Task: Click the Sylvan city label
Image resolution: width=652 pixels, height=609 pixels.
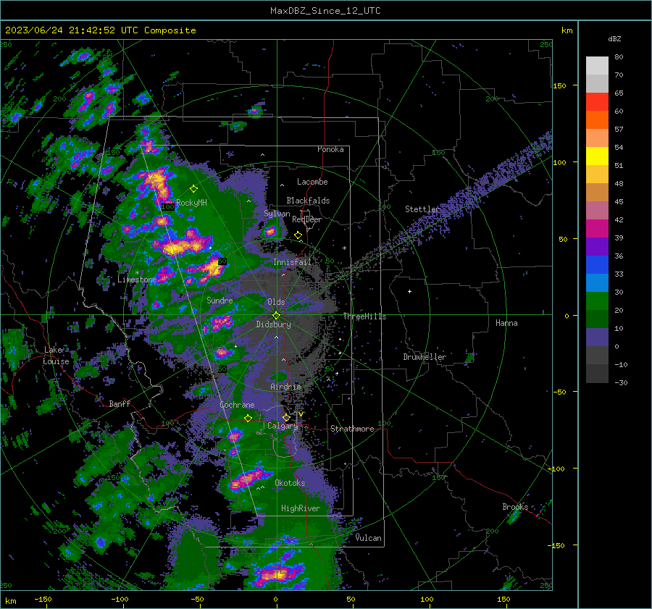Action: tap(277, 214)
